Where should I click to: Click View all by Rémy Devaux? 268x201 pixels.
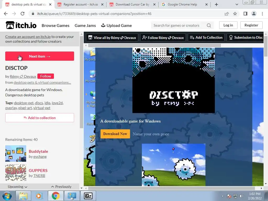point(112,38)
